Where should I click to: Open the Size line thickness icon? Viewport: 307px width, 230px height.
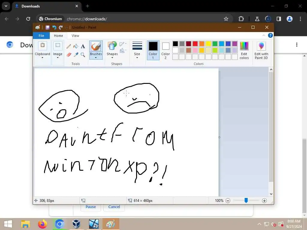tap(137, 46)
